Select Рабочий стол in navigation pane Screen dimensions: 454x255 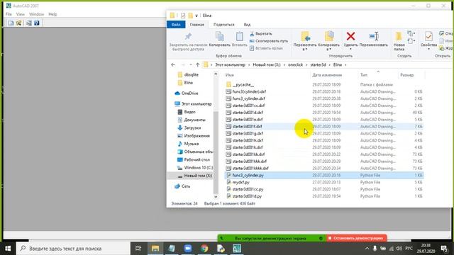point(196,159)
